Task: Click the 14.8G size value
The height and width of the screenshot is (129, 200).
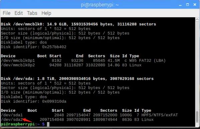Action: [114, 65]
